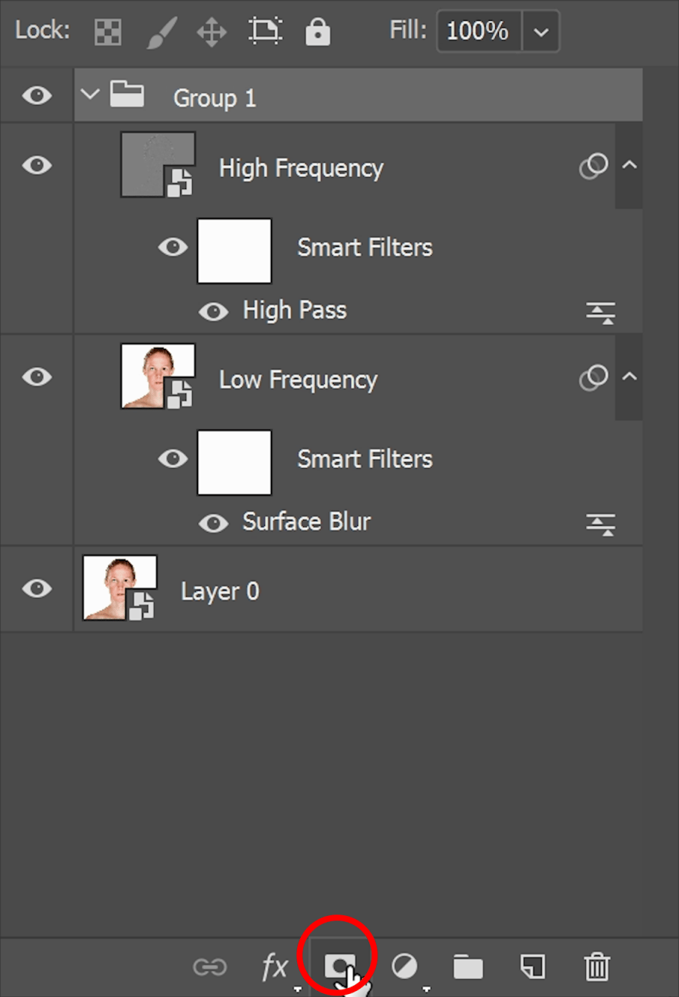Screen dimensions: 679x997
Task: Lock image pixels with brush icon
Action: [161, 32]
